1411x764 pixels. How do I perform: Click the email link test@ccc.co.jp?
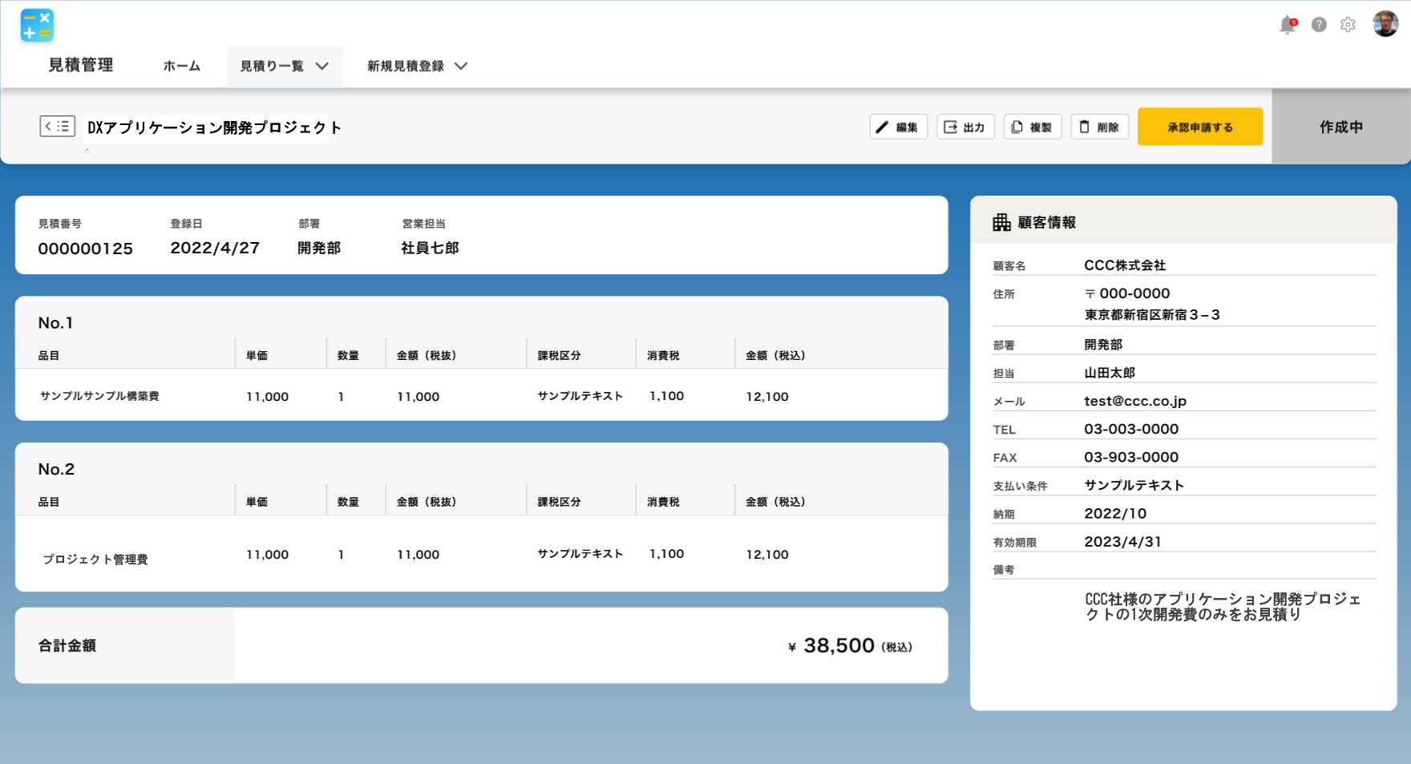pos(1135,401)
